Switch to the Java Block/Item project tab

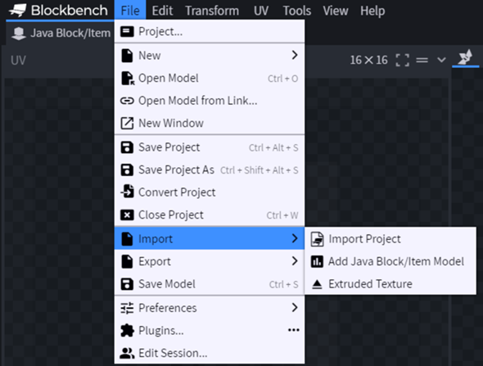[61, 33]
